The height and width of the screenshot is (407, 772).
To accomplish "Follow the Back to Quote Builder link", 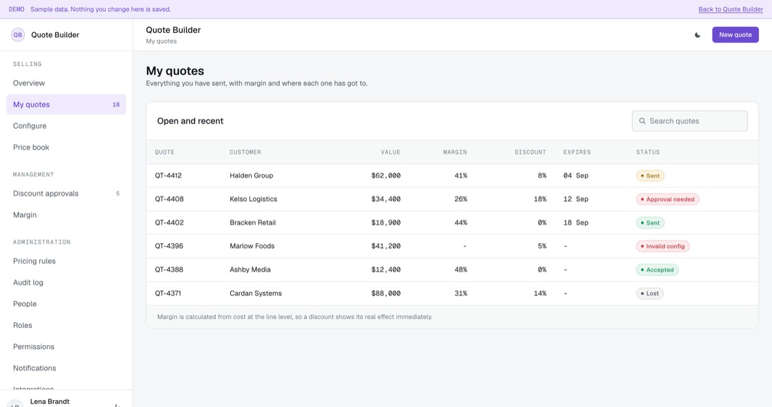I will point(731,10).
